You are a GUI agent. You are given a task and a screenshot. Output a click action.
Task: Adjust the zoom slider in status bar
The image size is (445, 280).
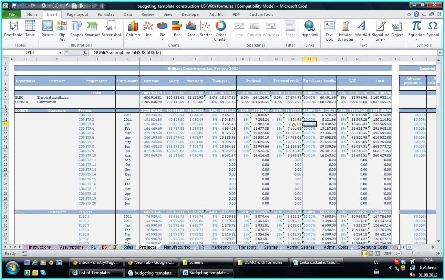point(414,253)
